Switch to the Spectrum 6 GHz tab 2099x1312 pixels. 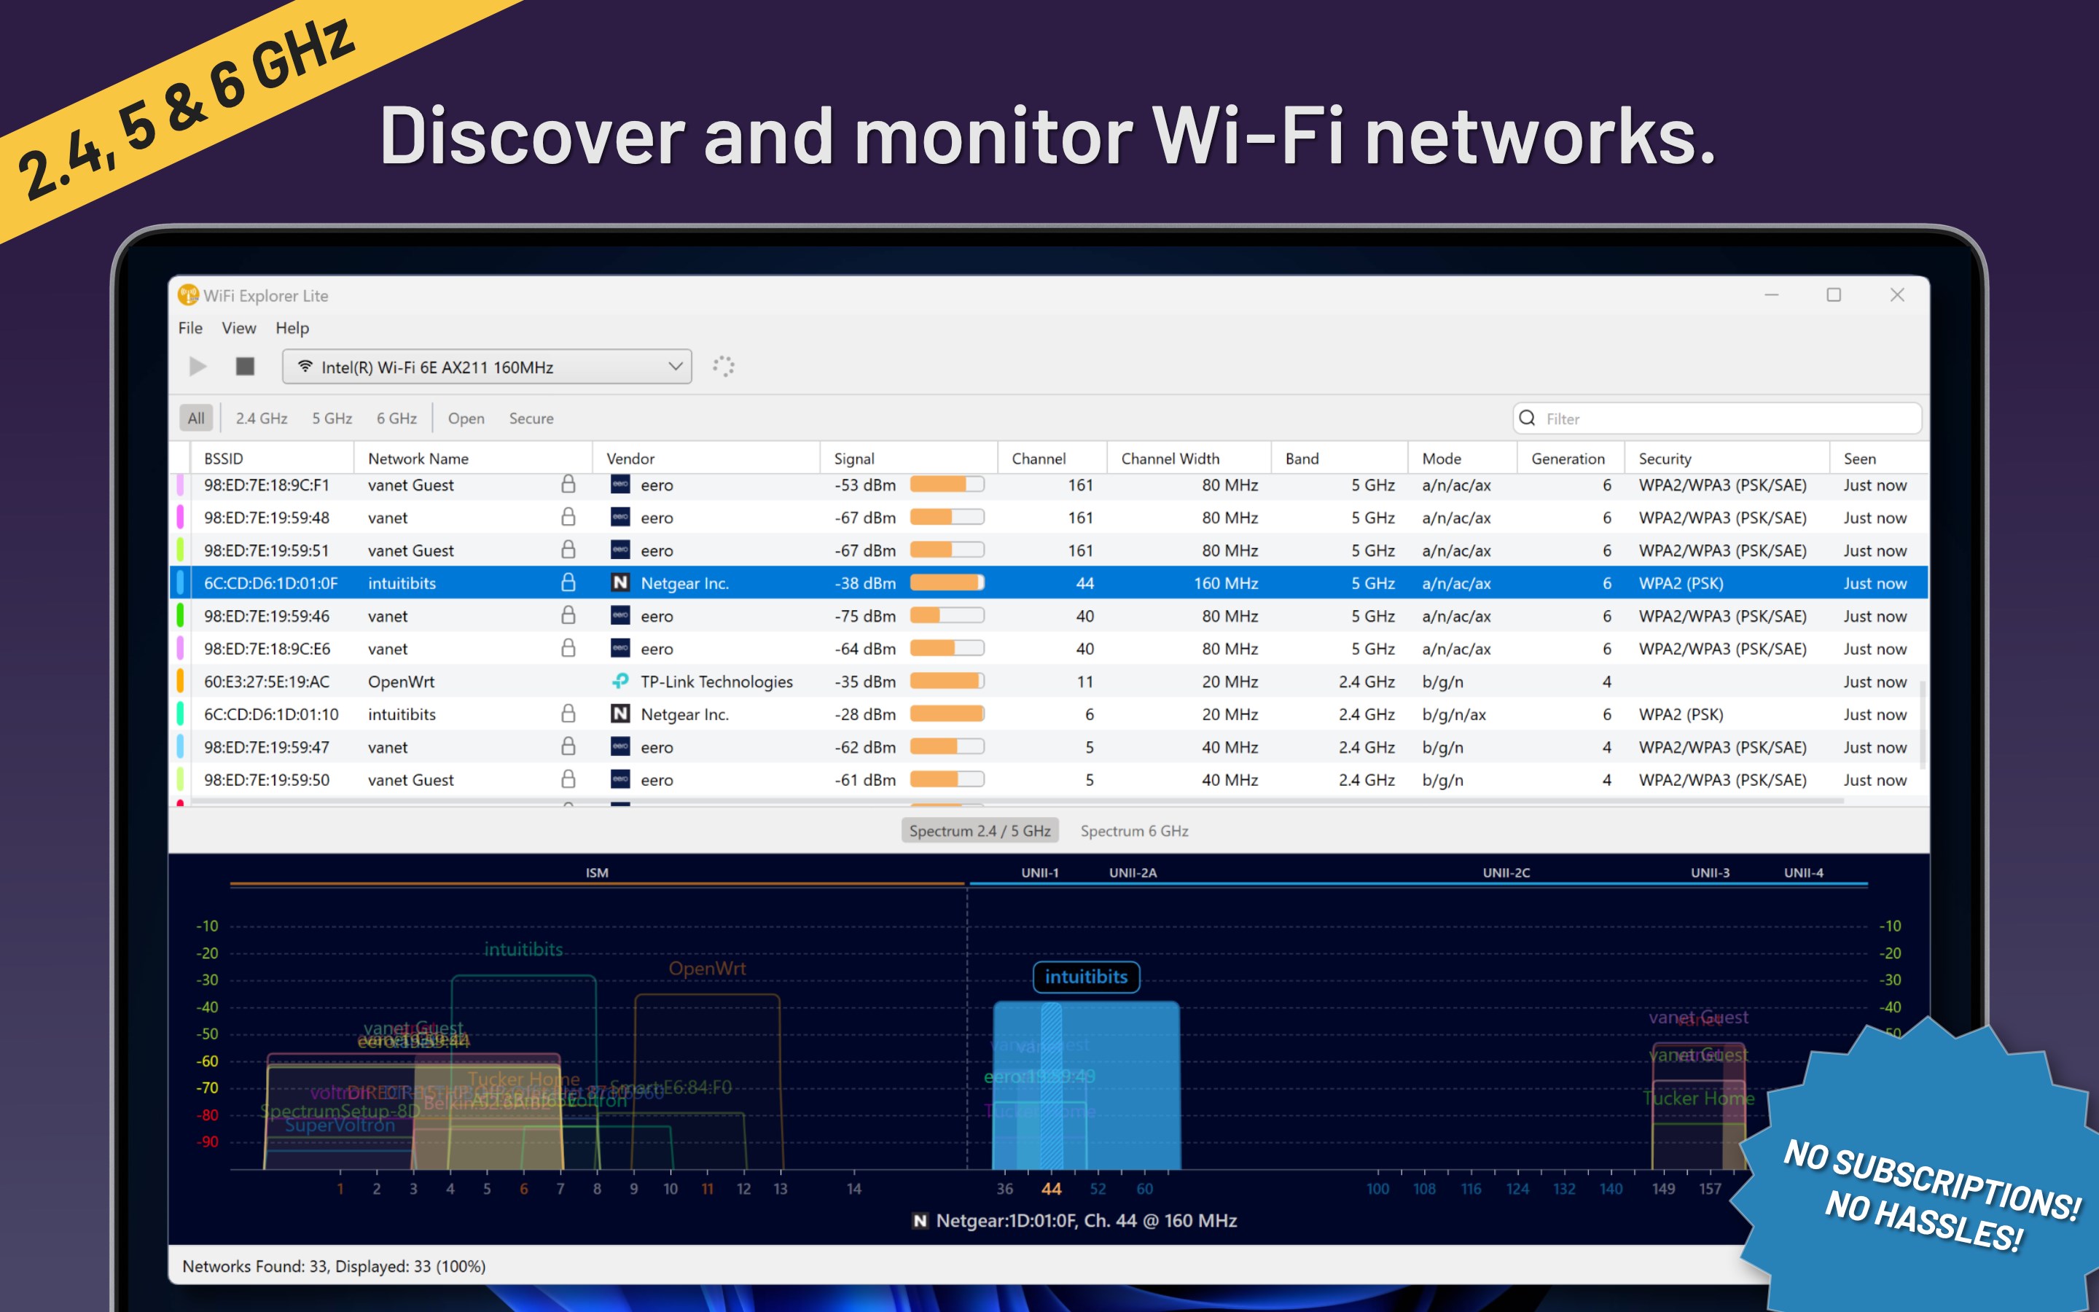1133,830
